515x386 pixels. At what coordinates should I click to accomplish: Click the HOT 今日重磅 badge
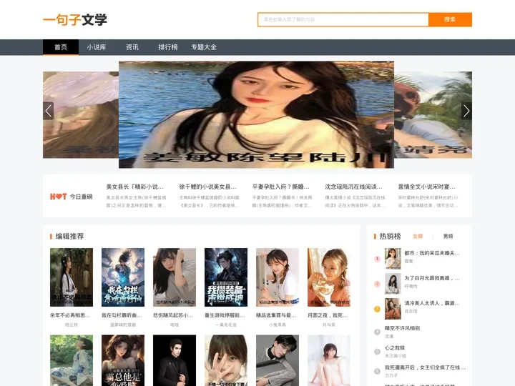click(x=71, y=197)
